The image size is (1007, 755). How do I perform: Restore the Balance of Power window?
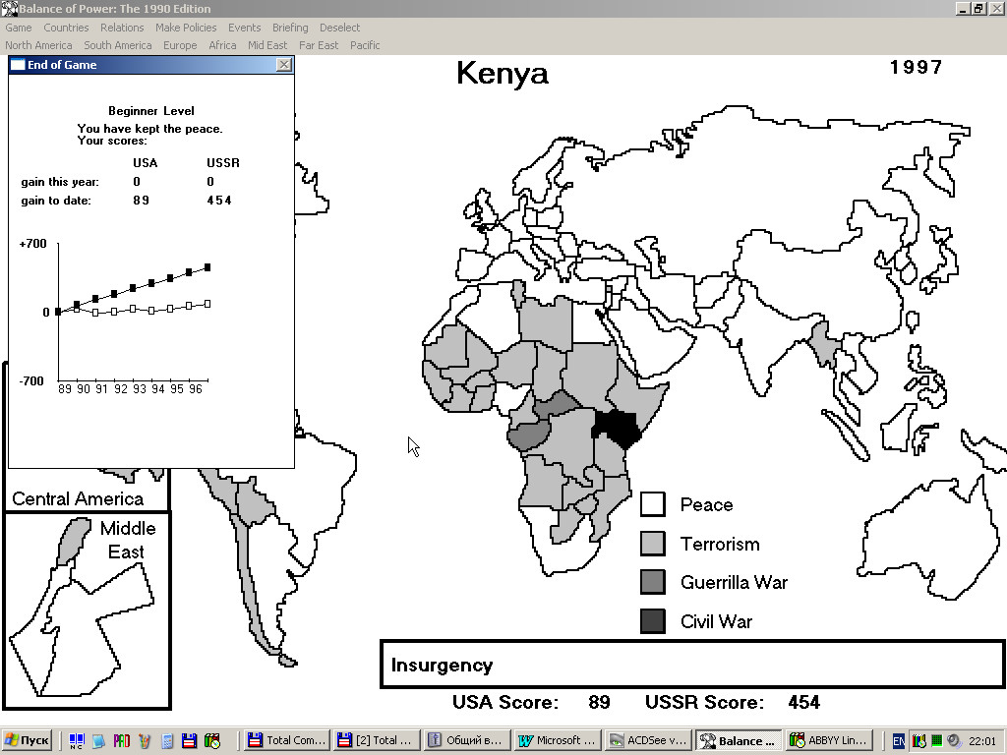(x=978, y=9)
